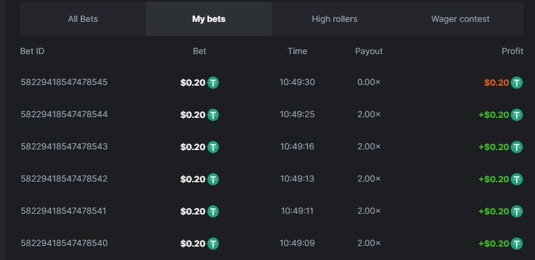Open the Wager contest tab

point(460,19)
